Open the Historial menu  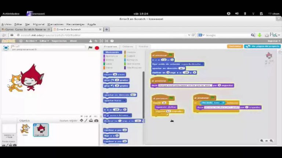pos(39,25)
